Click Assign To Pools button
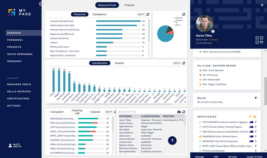The height and width of the screenshot is (158, 267). [254, 157]
